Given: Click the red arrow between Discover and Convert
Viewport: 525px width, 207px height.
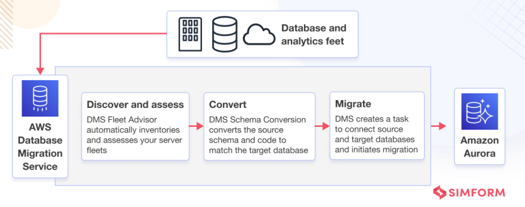Looking at the screenshot, I should coord(196,126).
